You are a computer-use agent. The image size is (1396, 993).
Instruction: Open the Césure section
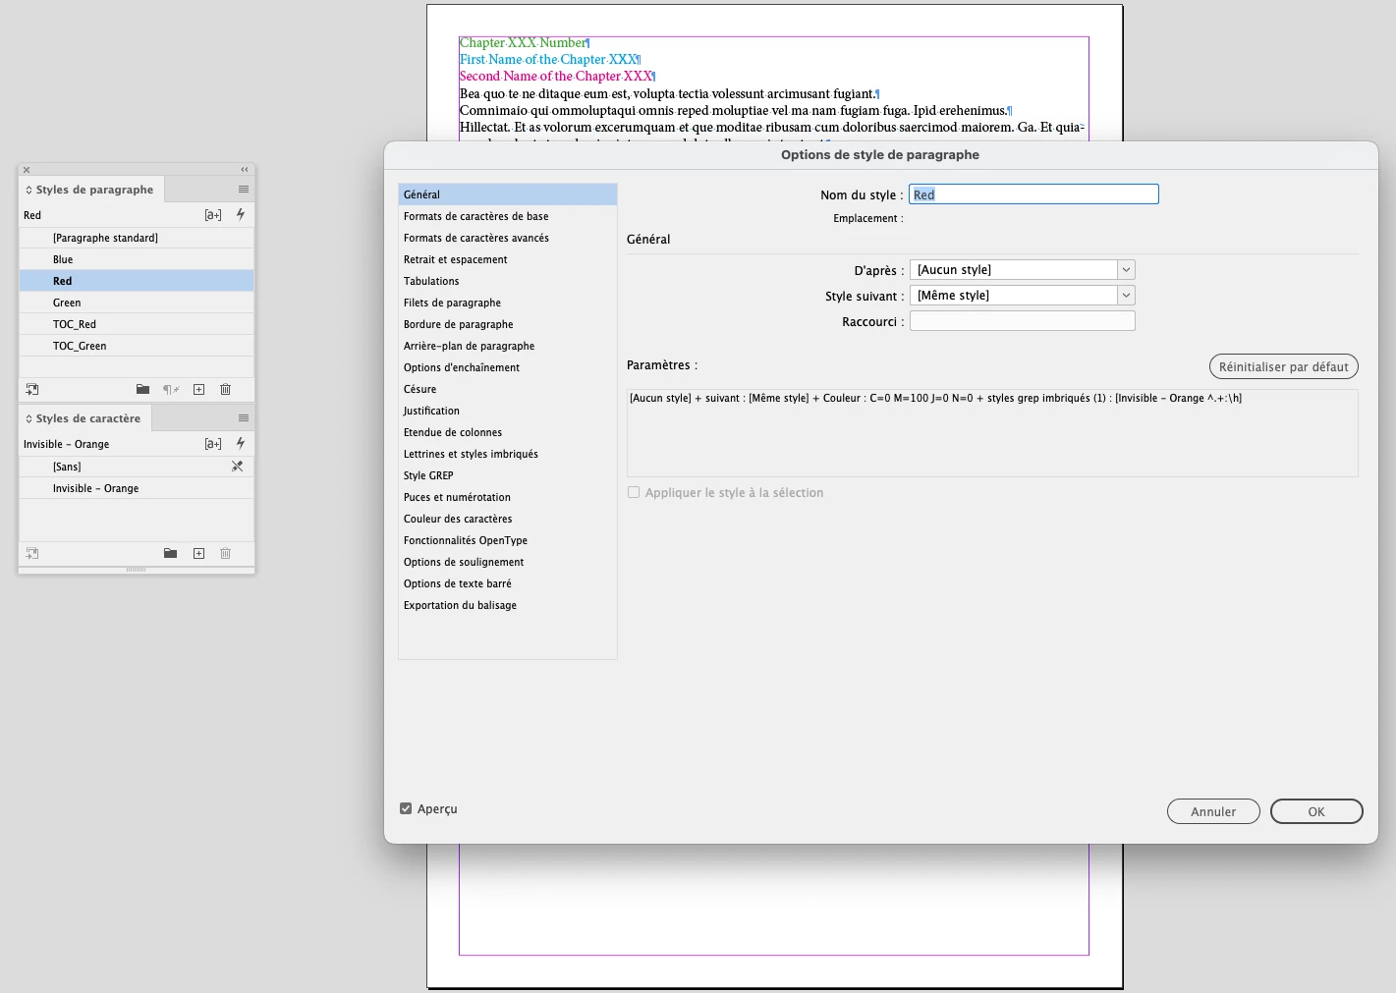(x=508, y=389)
